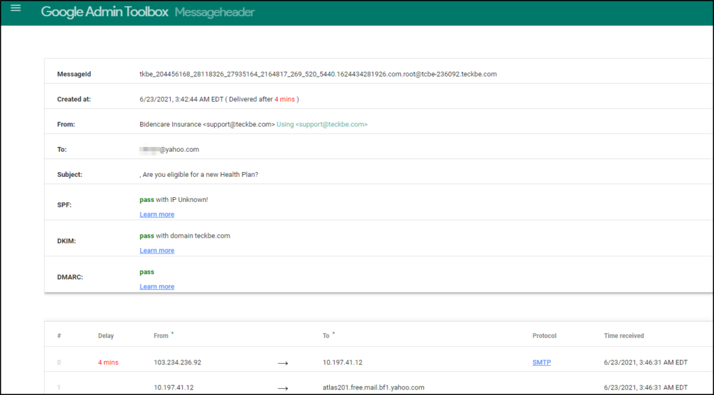Click the Google Admin Toolbox title
The width and height of the screenshot is (714, 395).
pos(105,12)
